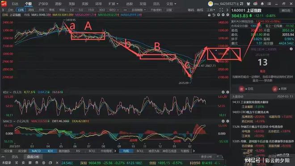Expand the 60分 period dropdown
Viewport: 295px width, 166px height.
[114, 10]
